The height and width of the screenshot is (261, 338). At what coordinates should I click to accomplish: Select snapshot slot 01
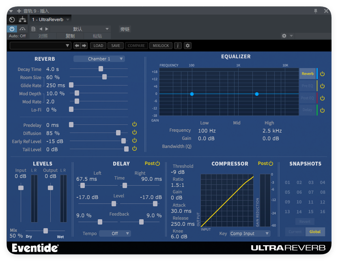(x=287, y=183)
